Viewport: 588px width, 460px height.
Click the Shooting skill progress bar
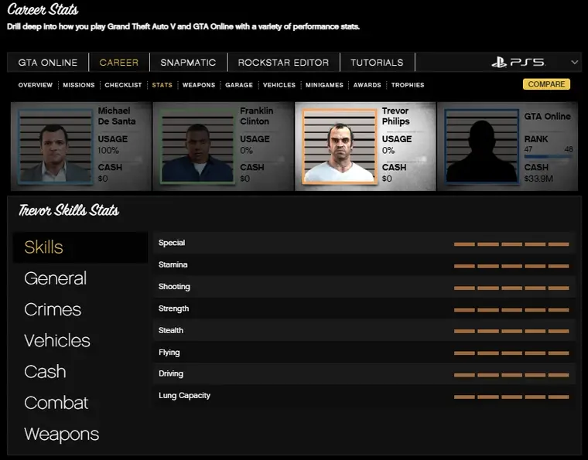coord(511,288)
